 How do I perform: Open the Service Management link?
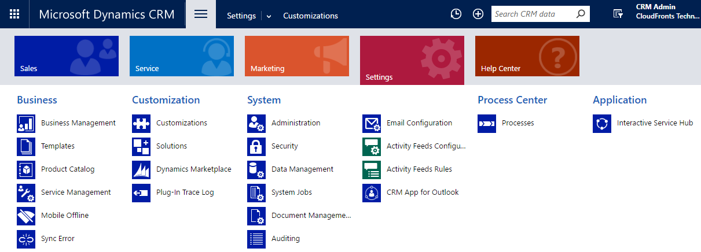click(x=76, y=192)
